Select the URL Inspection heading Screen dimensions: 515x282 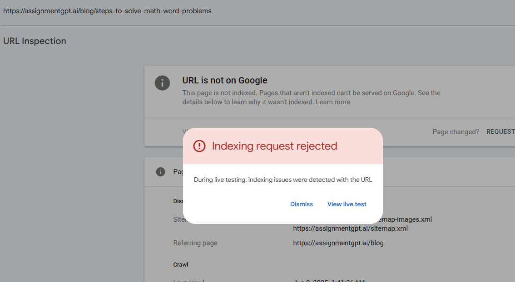pyautogui.click(x=35, y=41)
